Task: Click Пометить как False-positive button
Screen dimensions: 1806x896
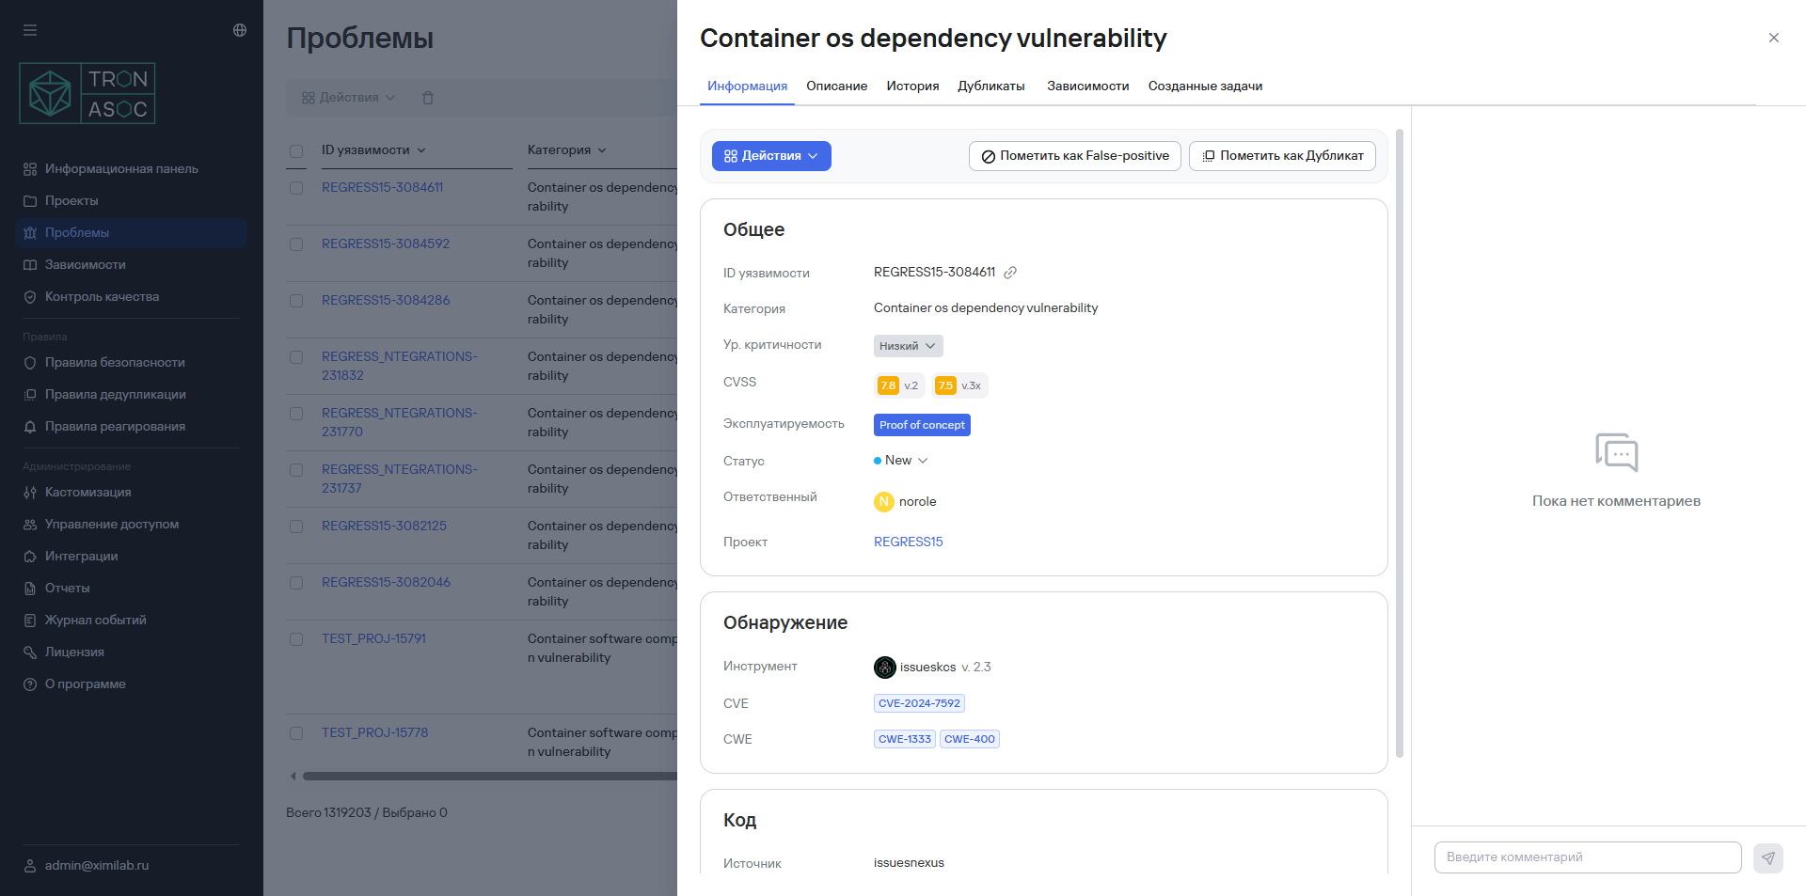Action: [x=1074, y=156]
